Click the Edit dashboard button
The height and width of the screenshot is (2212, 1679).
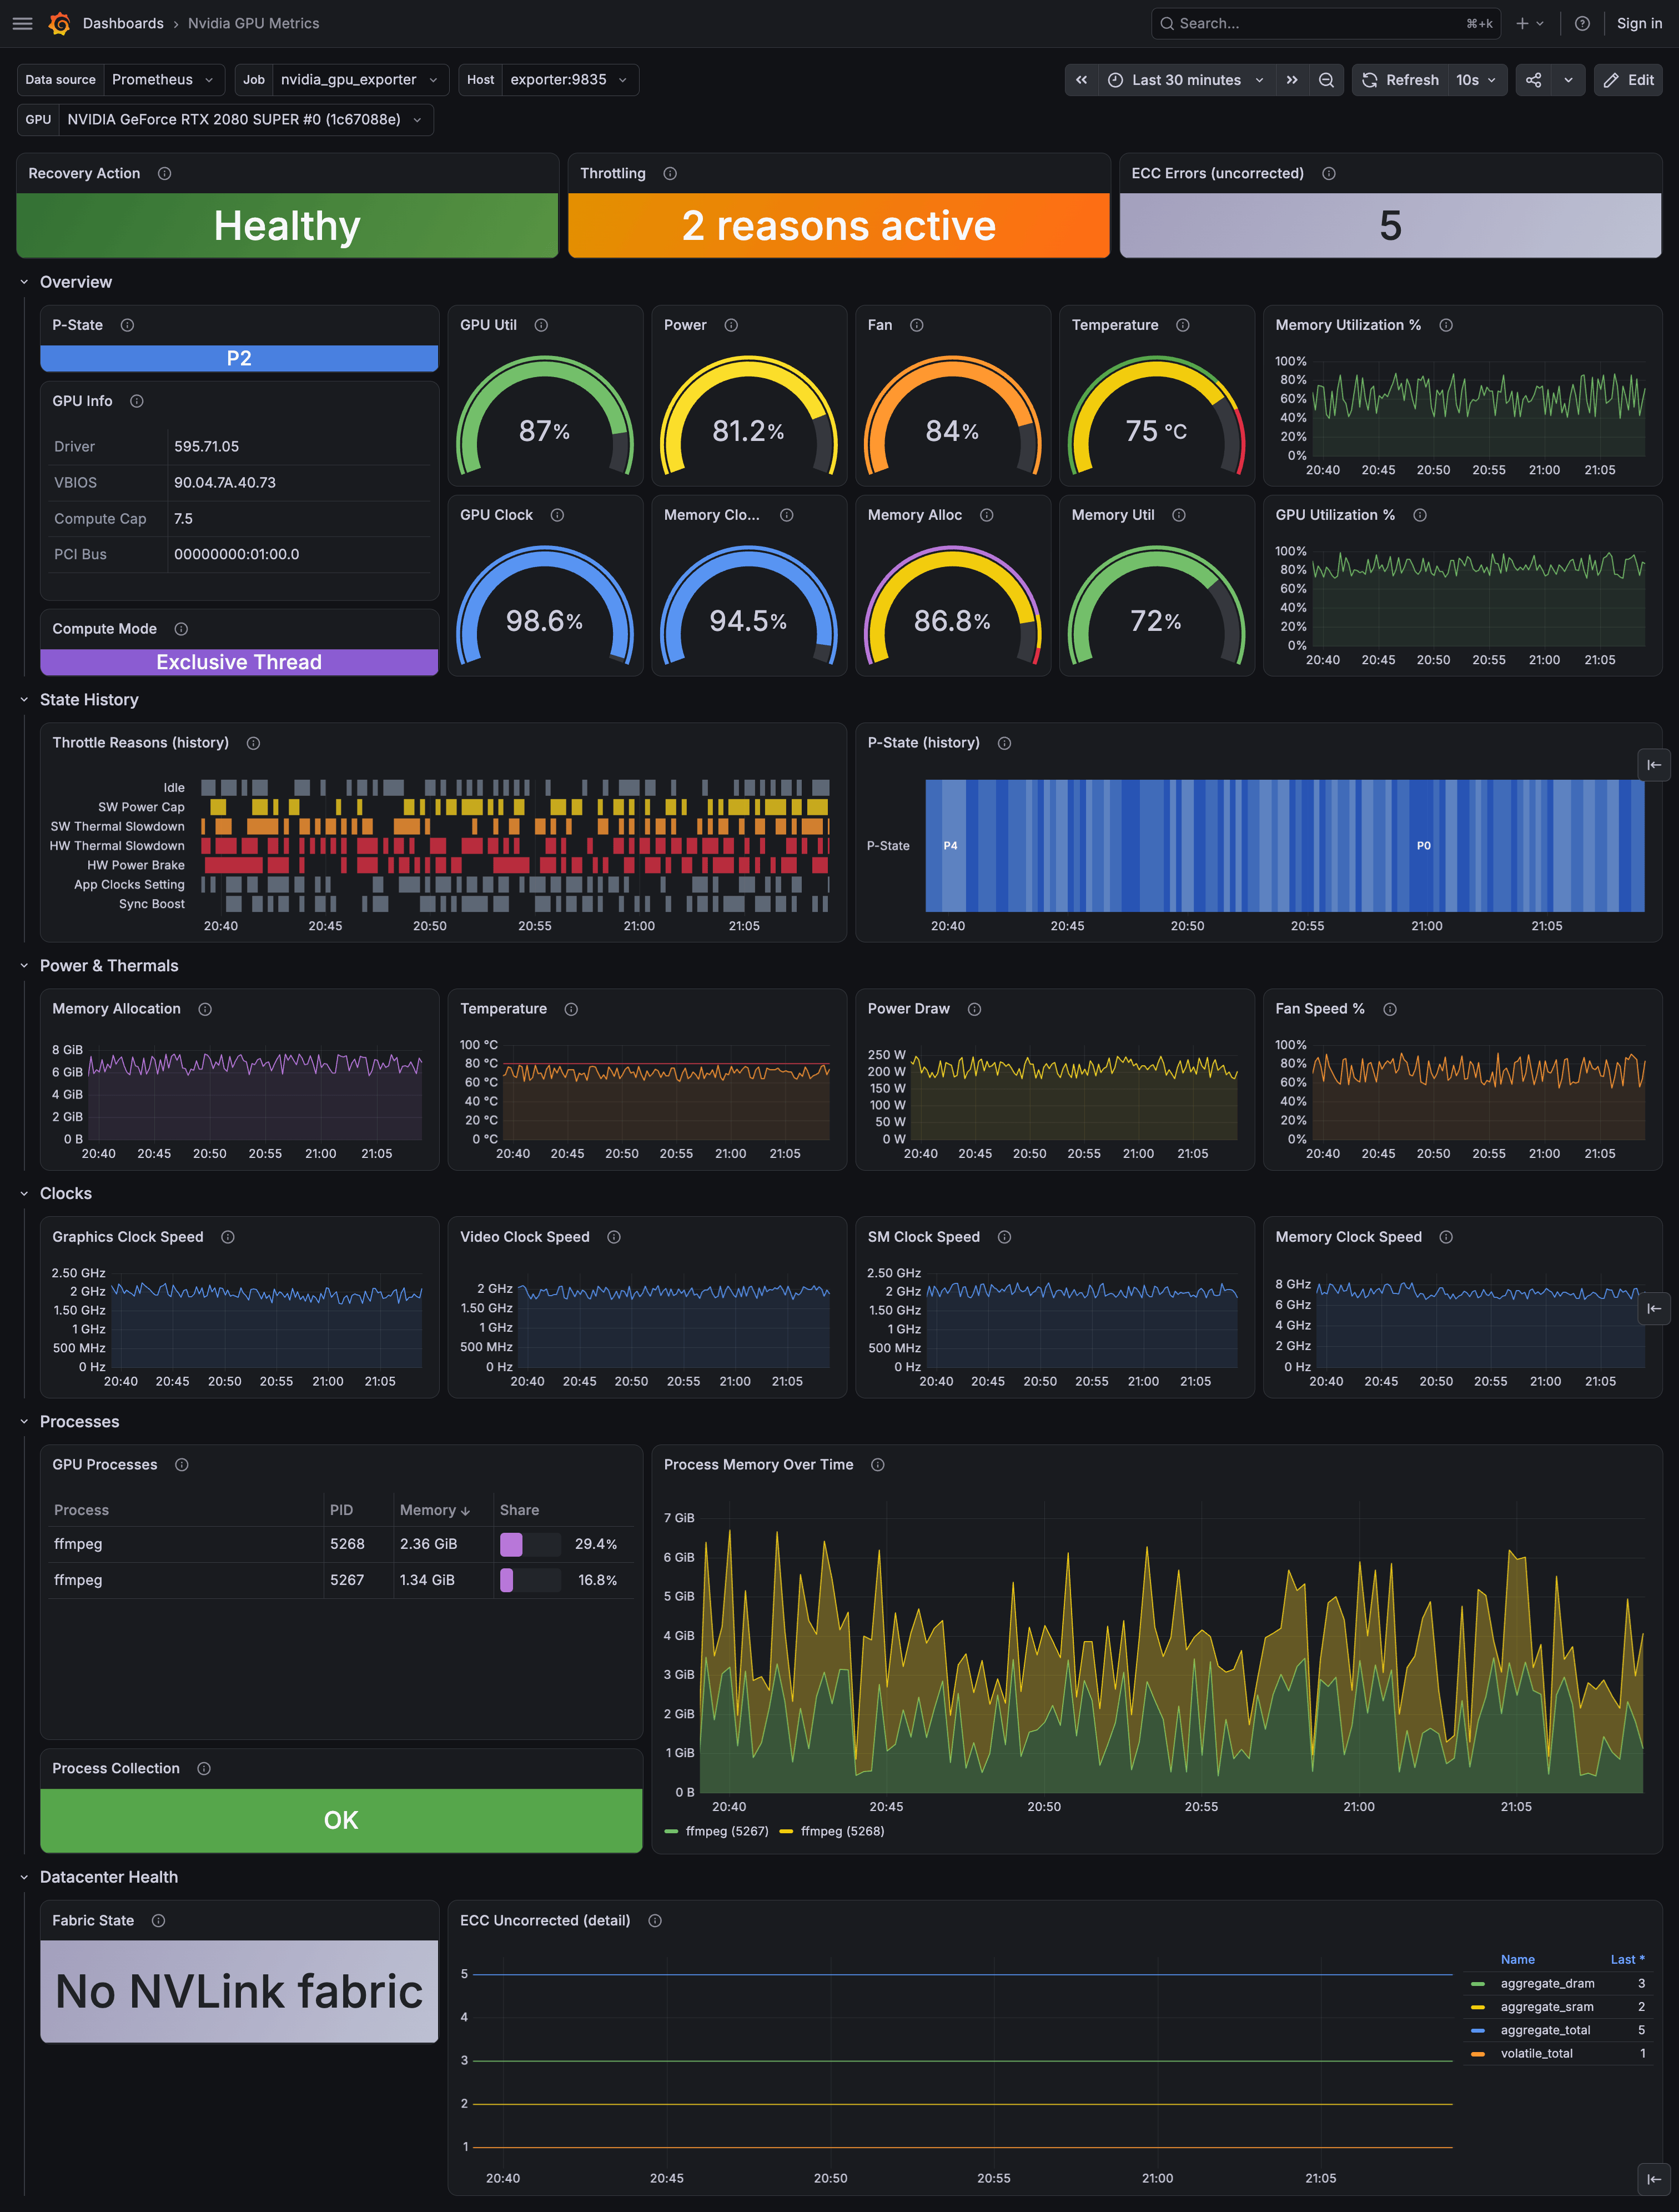click(x=1629, y=80)
